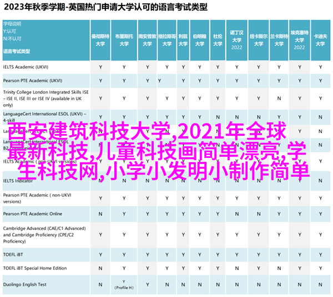This screenshot has height=297, width=333.
Task: Click the page title 2023年秋季学期 heading
Action: click(x=106, y=7)
